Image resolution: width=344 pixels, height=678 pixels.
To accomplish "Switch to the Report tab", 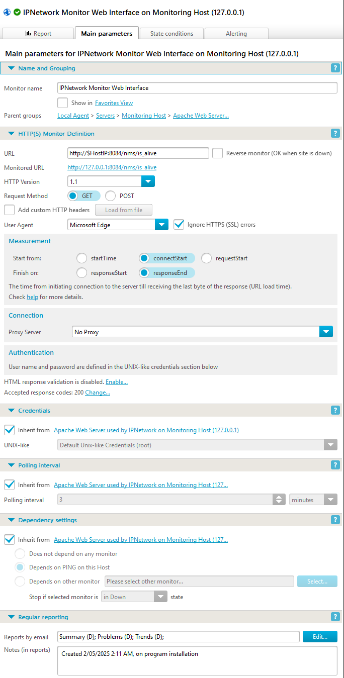I will coord(38,34).
